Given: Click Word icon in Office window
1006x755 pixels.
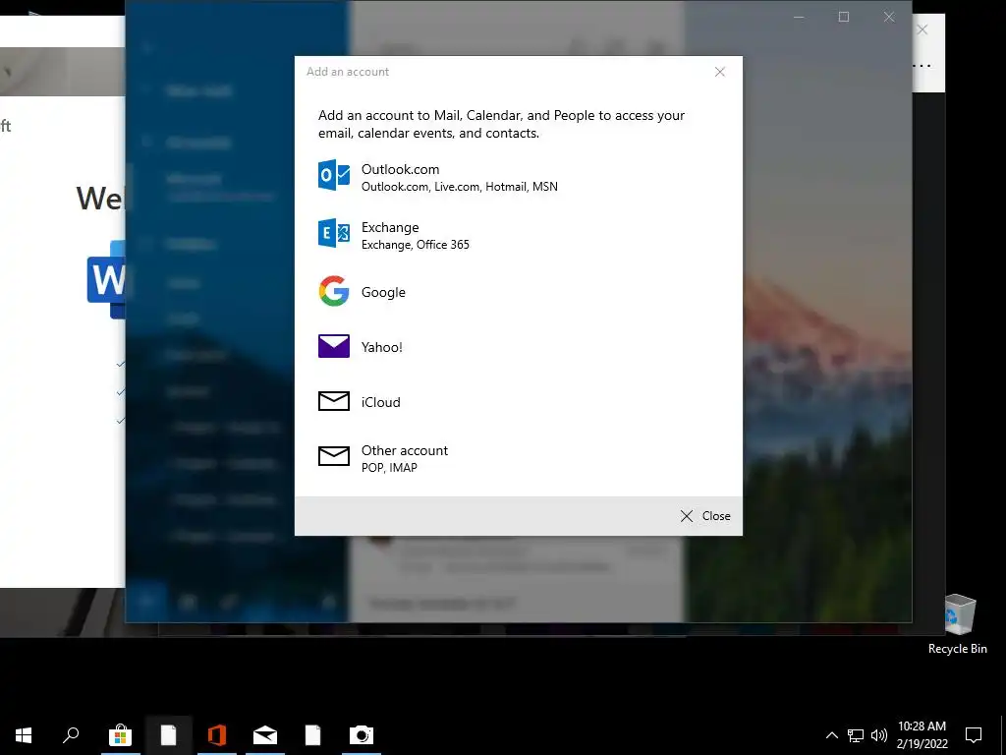Looking at the screenshot, I should click(x=106, y=279).
